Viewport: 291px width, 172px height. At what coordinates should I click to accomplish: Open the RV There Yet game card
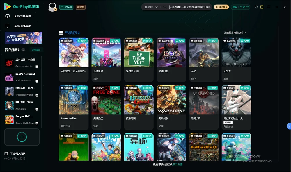click(x=139, y=60)
